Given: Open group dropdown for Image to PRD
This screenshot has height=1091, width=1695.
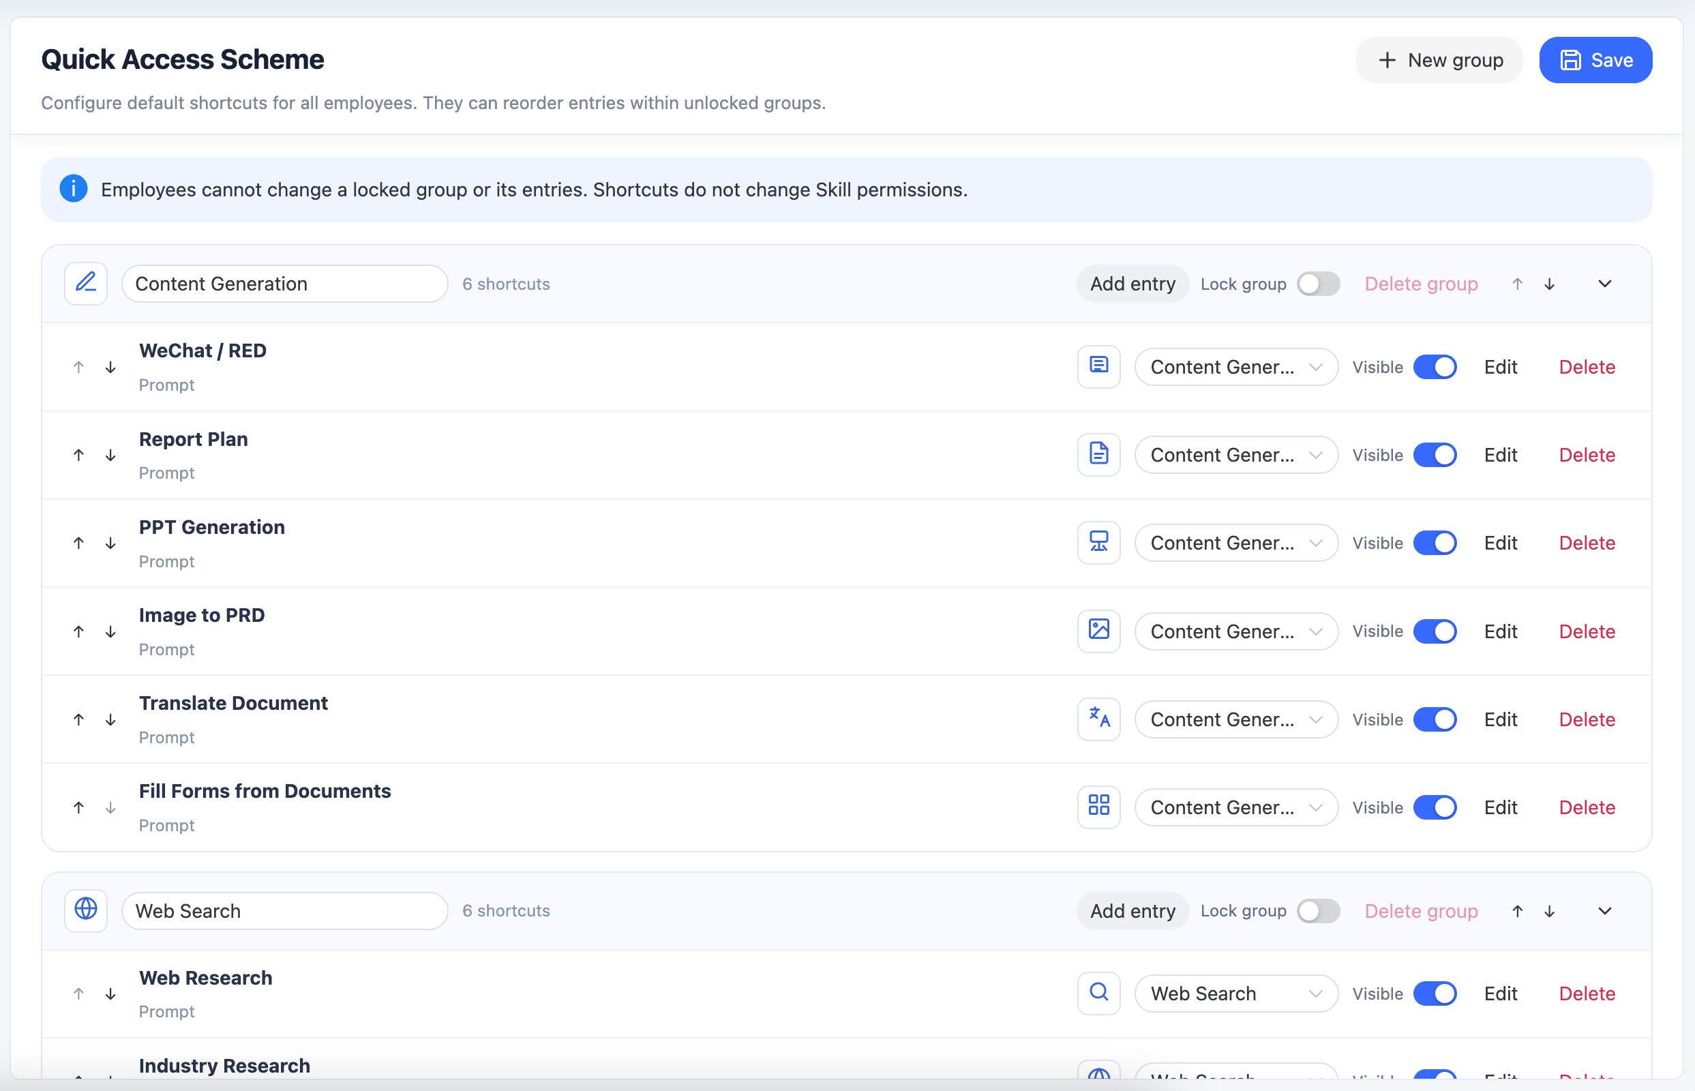Looking at the screenshot, I should click(1236, 631).
